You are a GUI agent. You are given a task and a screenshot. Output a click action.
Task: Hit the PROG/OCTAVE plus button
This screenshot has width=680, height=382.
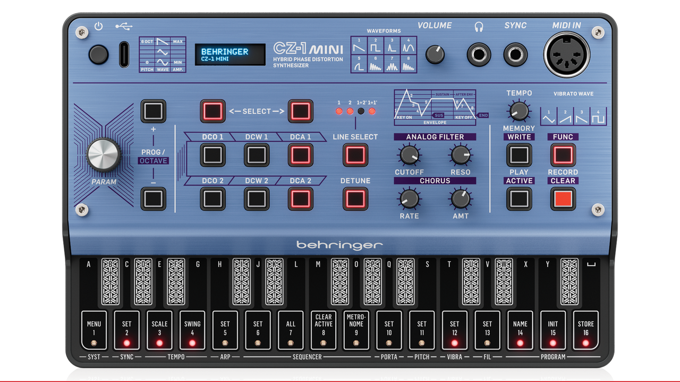coord(153,111)
